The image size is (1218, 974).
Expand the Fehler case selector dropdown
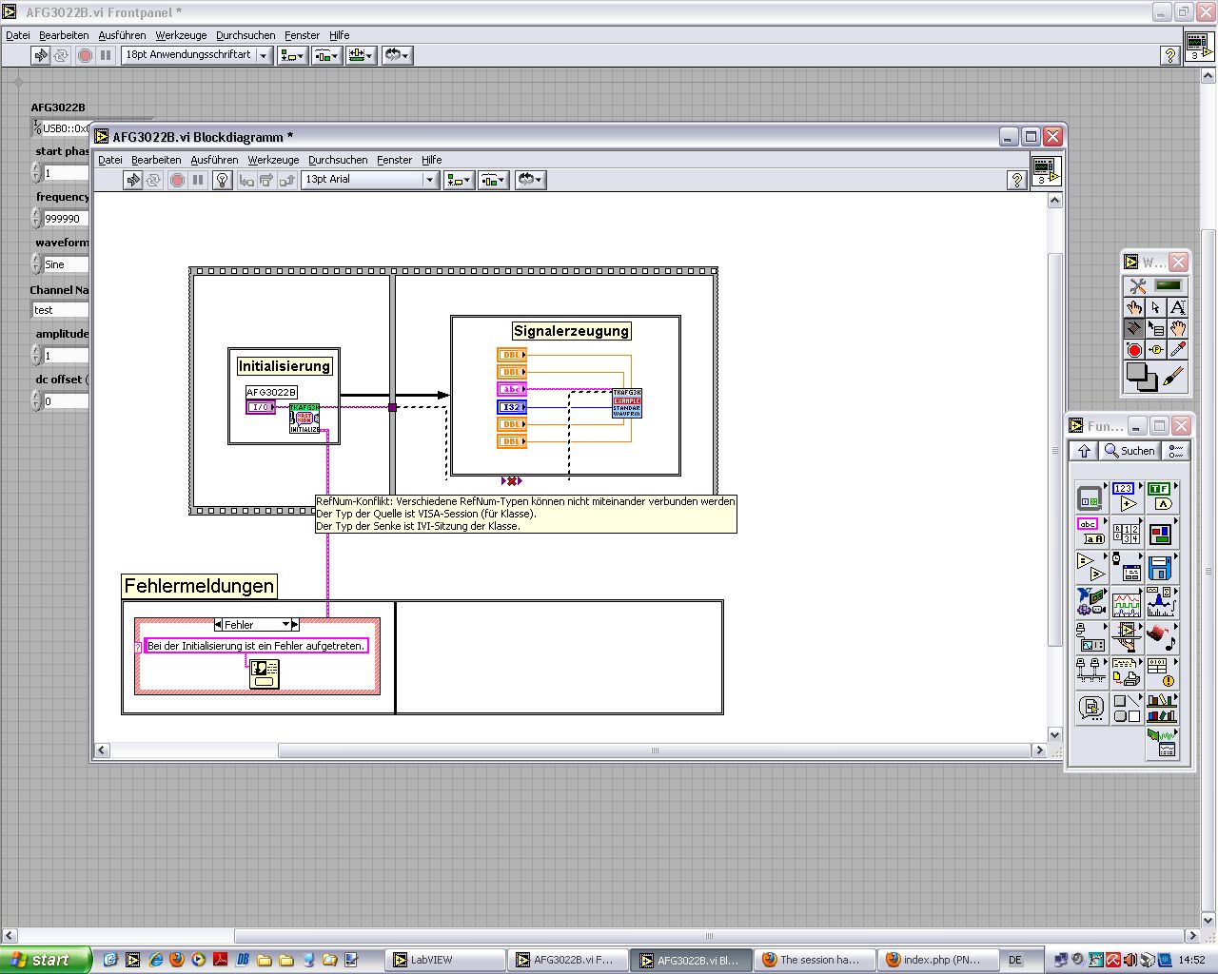point(285,625)
